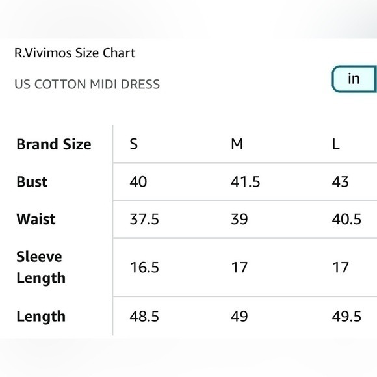Click the Waist row label
Screen dimensions: 377x377
tap(36, 219)
